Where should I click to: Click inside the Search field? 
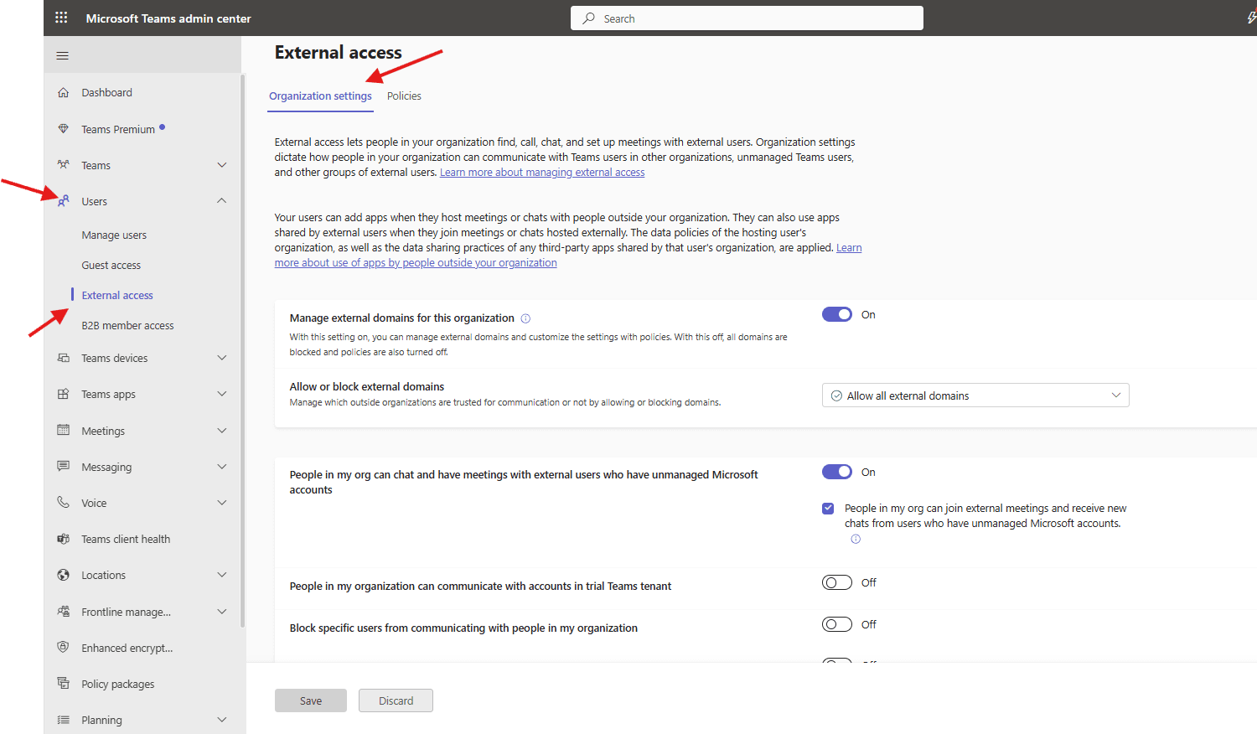point(746,18)
